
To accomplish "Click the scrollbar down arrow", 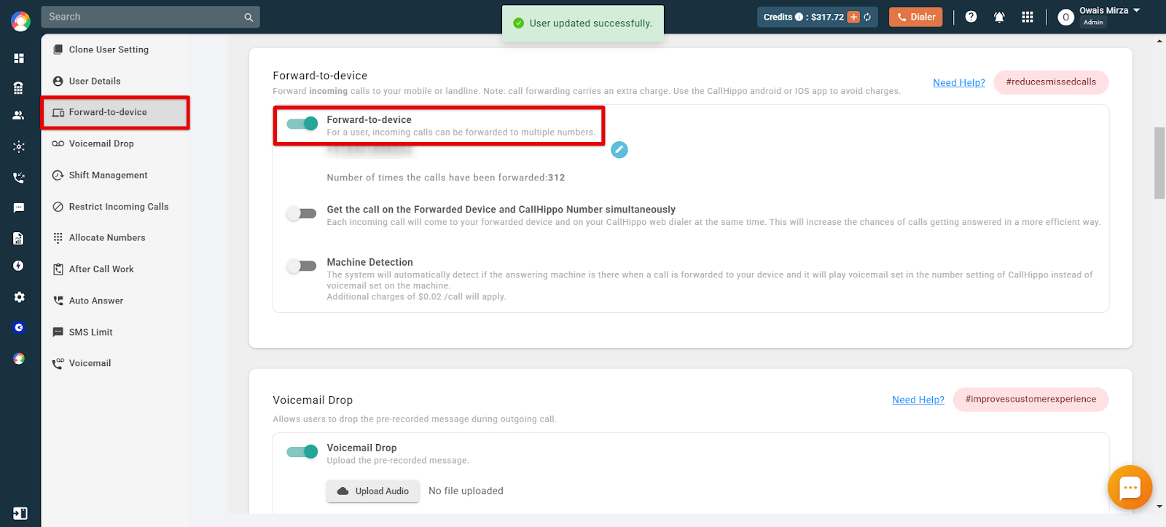I will pyautogui.click(x=1159, y=507).
